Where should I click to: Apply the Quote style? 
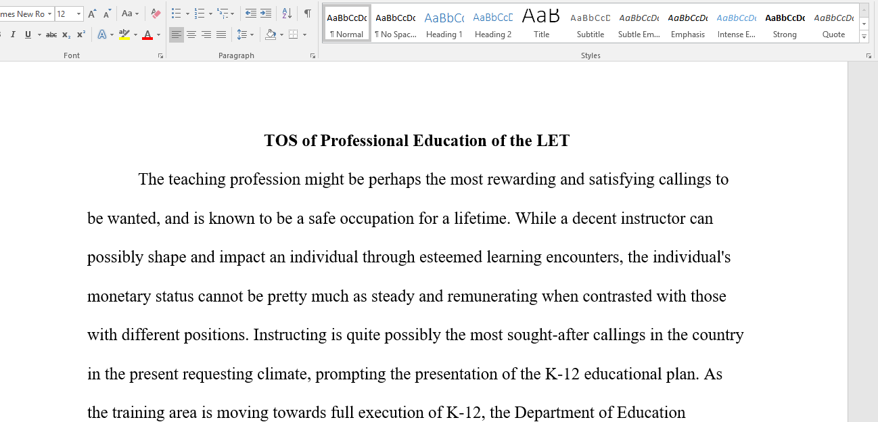point(834,23)
